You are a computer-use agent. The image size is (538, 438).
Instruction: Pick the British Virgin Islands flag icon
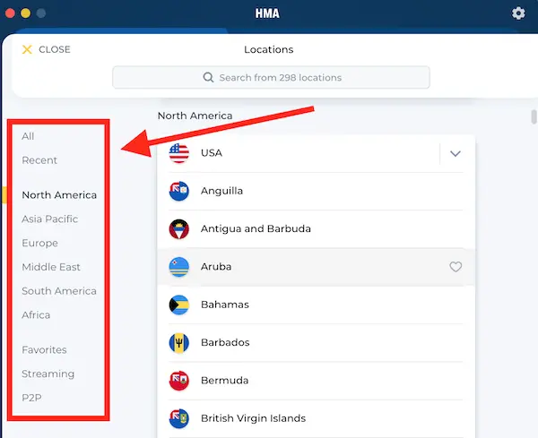pos(179,418)
